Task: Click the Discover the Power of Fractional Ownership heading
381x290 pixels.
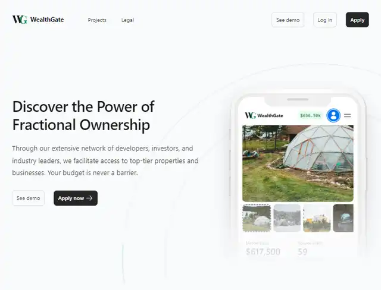Action: point(83,116)
